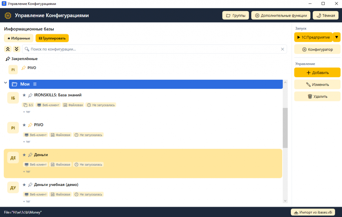
Task: Clear the search field with the X icon
Action: 283,49
